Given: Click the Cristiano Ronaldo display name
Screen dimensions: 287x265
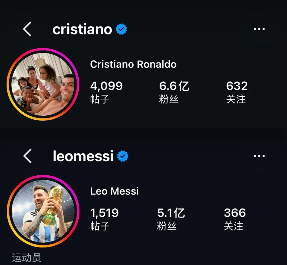Looking at the screenshot, I should pos(133,64).
